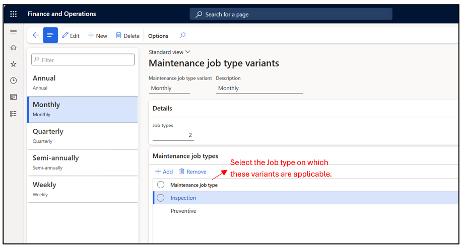Click the Search for a page box

291,14
